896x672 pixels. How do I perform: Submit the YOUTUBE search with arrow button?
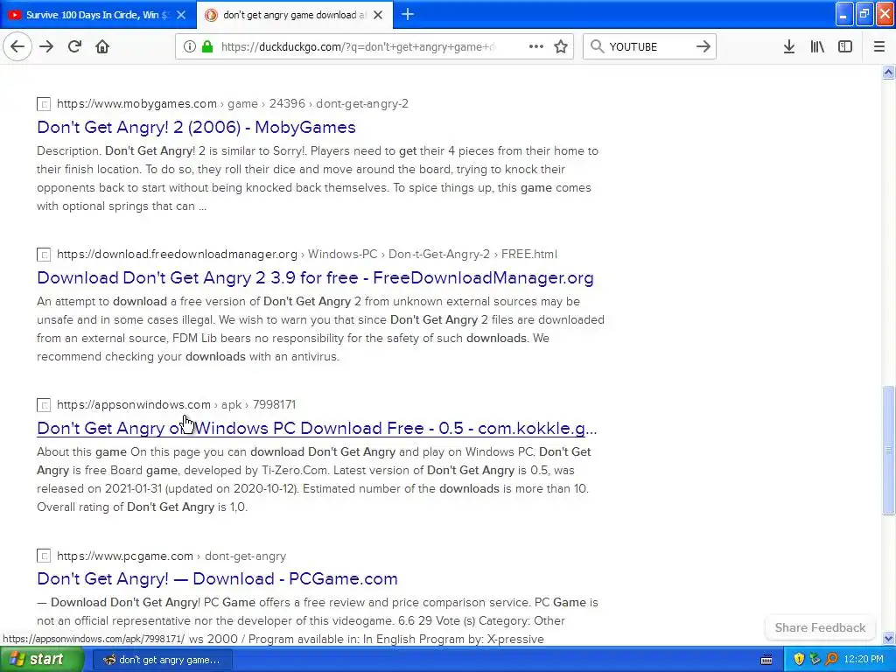(x=703, y=46)
